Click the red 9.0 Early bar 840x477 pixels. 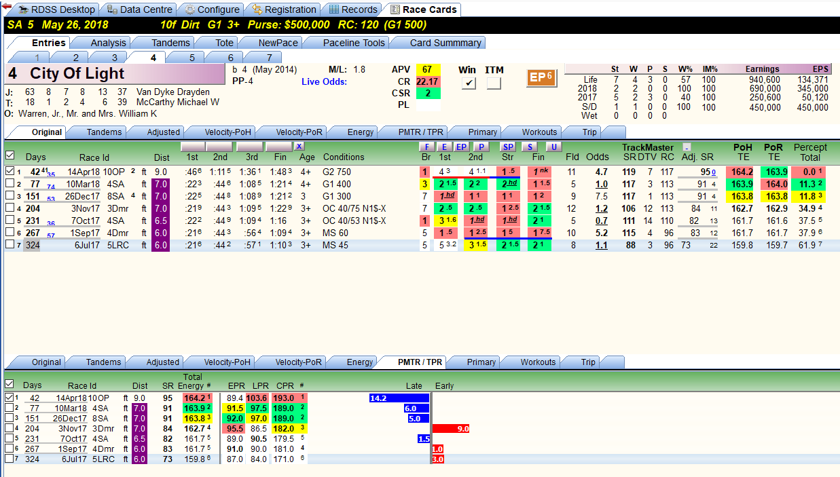pos(451,429)
